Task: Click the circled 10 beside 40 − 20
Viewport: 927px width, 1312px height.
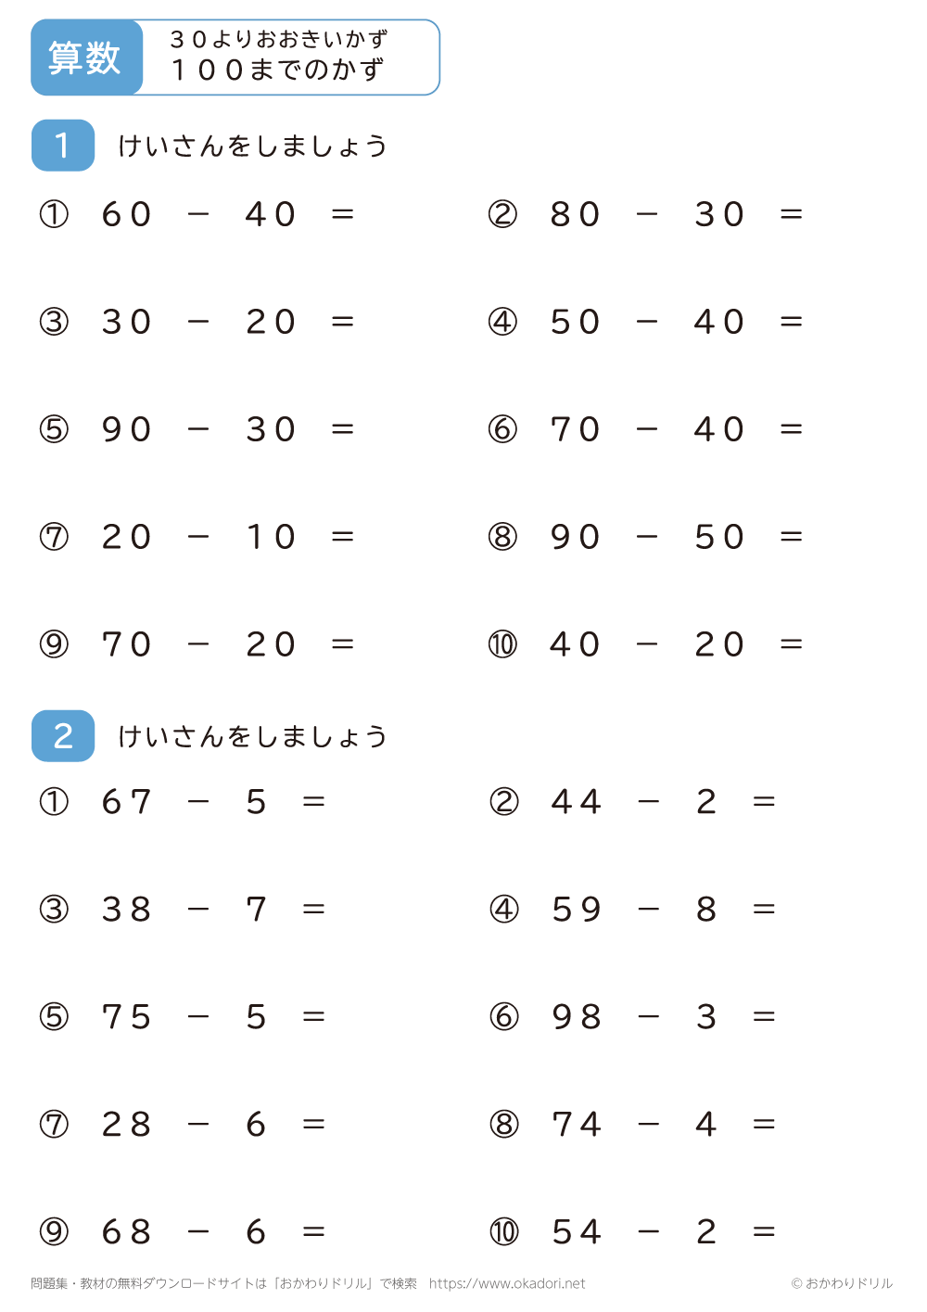Action: click(x=502, y=644)
